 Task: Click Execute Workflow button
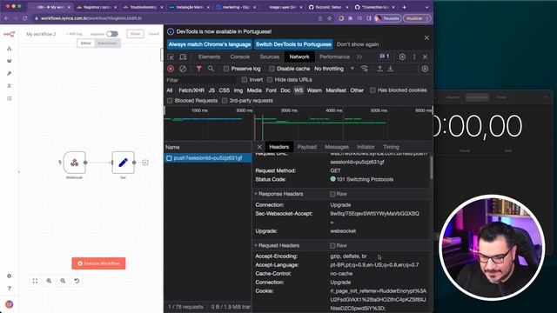98,263
